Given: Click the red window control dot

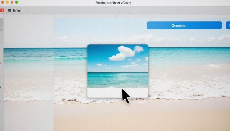Looking at the screenshot, I should (11, 2).
